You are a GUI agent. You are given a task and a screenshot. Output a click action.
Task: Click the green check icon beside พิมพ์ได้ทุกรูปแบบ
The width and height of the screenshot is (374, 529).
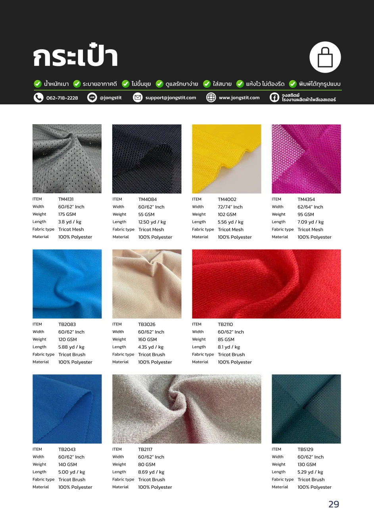293,84
